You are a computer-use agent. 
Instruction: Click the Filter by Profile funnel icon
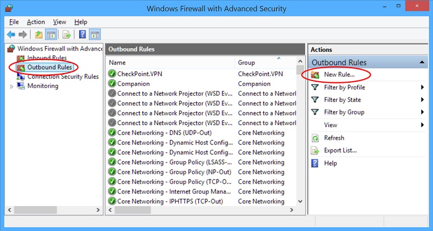click(x=315, y=87)
